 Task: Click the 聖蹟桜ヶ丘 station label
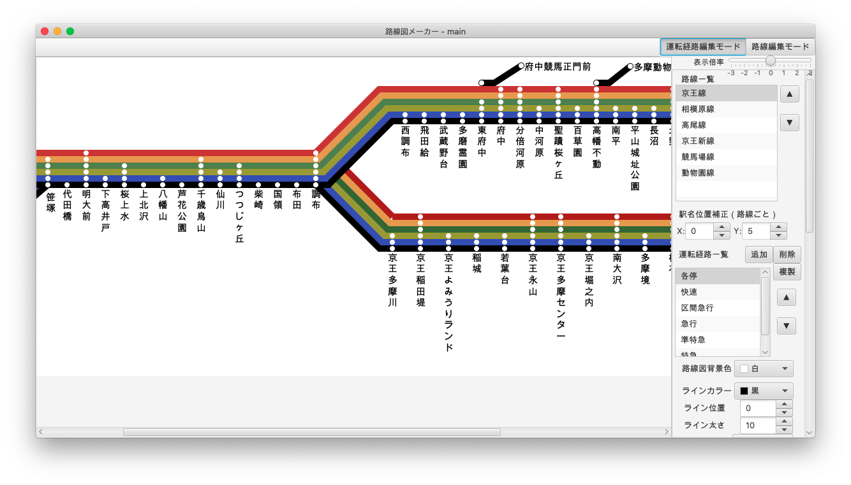tap(558, 152)
